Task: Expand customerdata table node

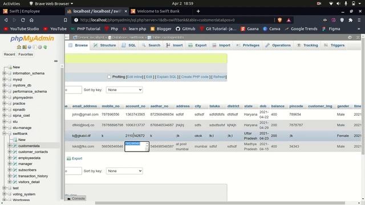Action: coord(10,146)
